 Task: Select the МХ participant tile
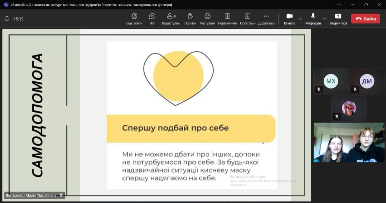(331, 81)
